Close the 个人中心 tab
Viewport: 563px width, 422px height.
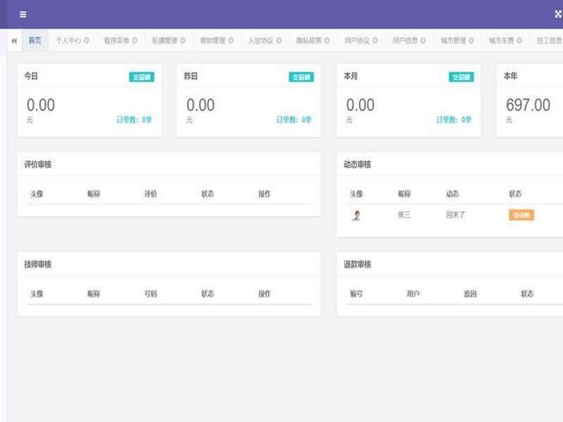pos(87,41)
